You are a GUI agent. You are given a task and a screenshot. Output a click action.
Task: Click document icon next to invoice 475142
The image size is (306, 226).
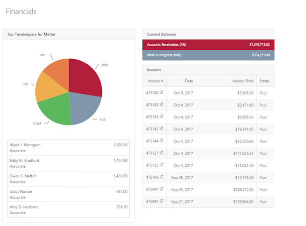click(x=162, y=129)
